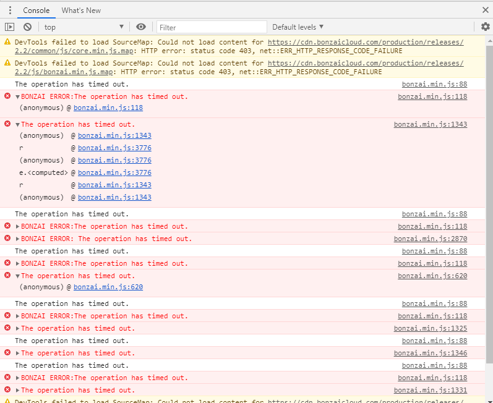Collapse first BONZAI ERROR at bonzai.min.js:118
This screenshot has width=493, height=403.
tap(17, 97)
